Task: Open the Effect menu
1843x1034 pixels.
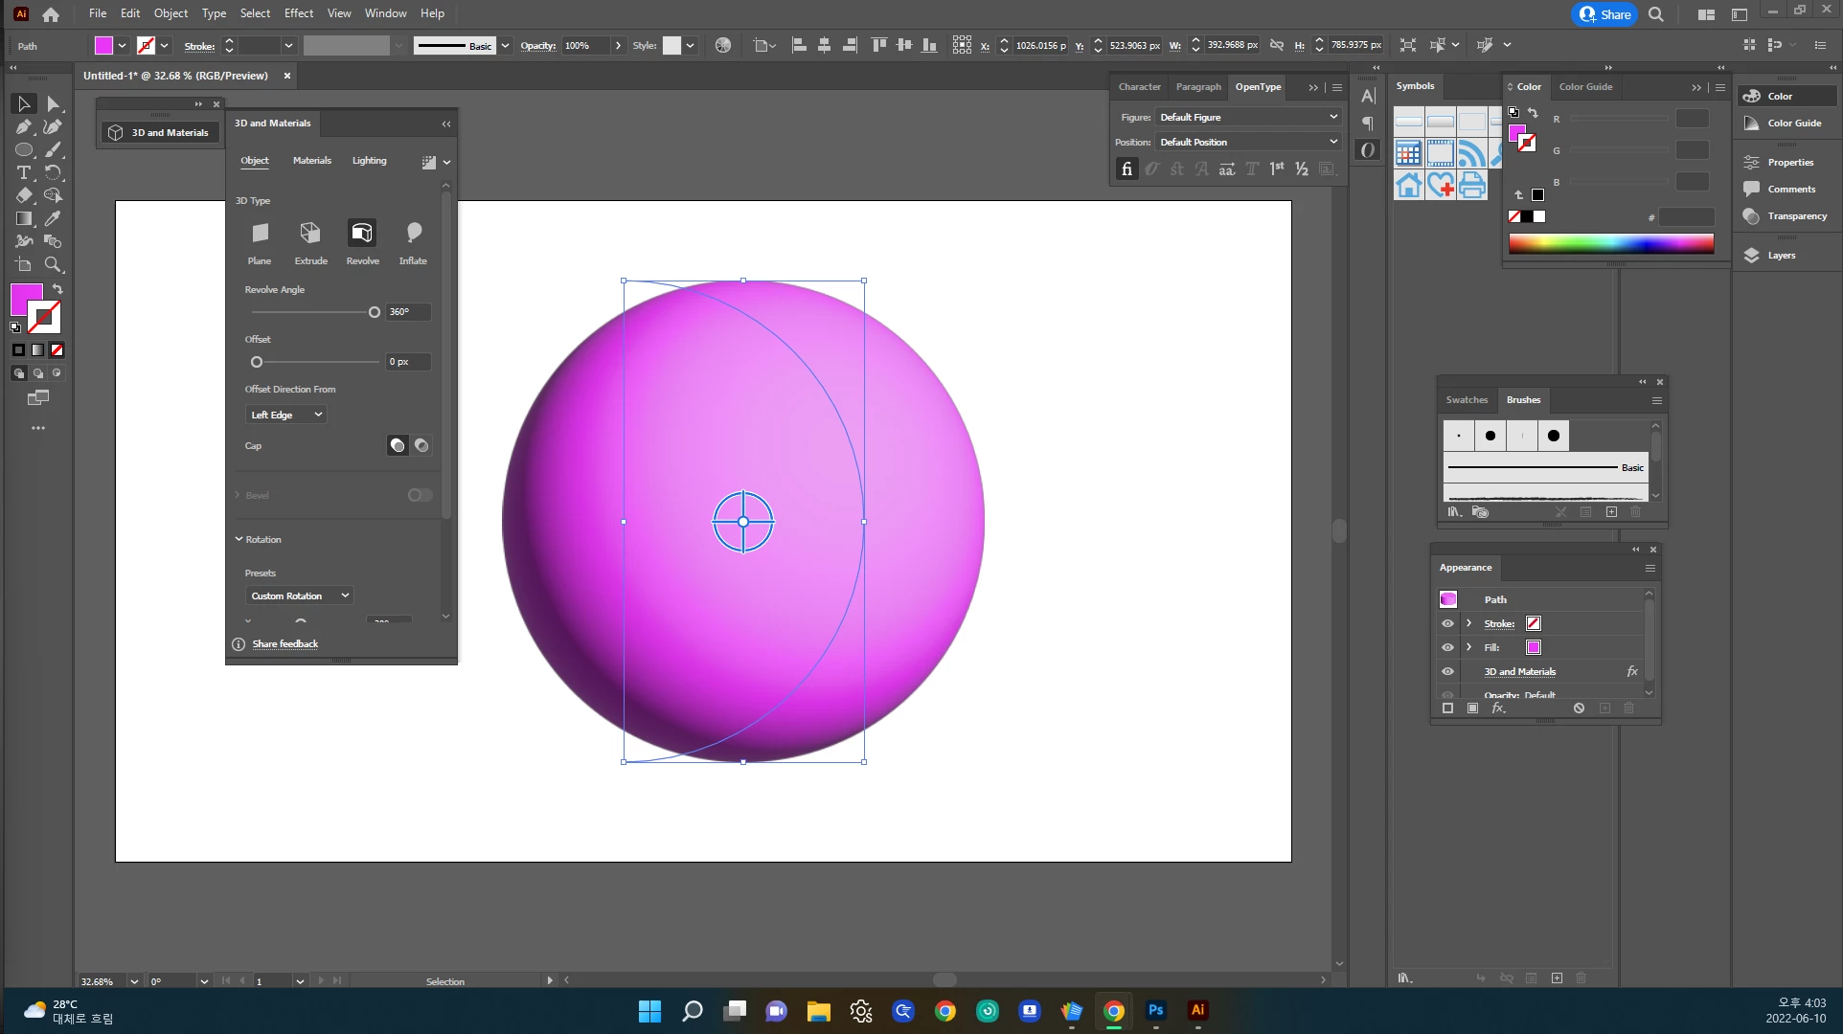Action: (298, 13)
